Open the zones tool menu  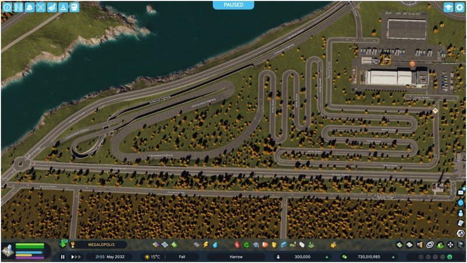click(x=155, y=245)
